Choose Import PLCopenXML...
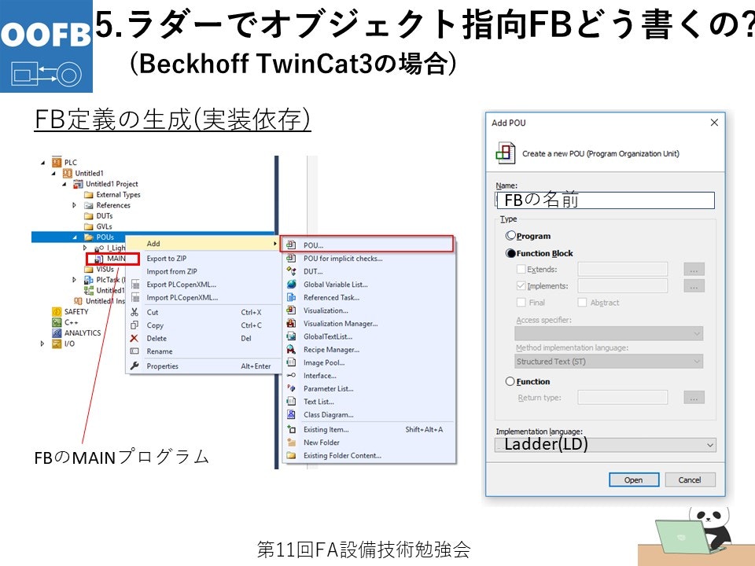Screen dimensions: 755x566 pos(182,297)
